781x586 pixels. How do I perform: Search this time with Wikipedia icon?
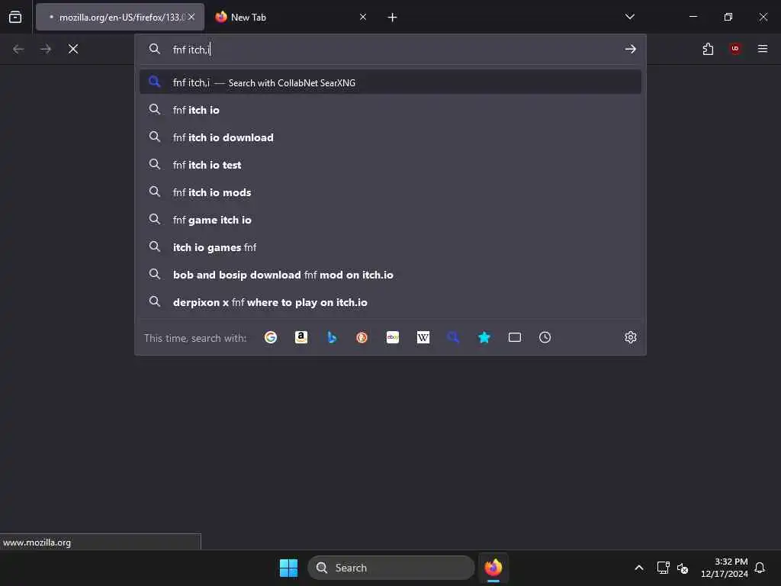pyautogui.click(x=423, y=337)
